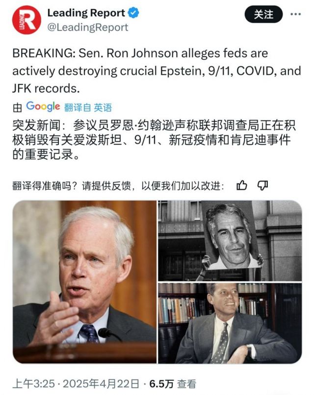
Task: Tap the thumbs-down translation feedback icon
Action: point(262,185)
